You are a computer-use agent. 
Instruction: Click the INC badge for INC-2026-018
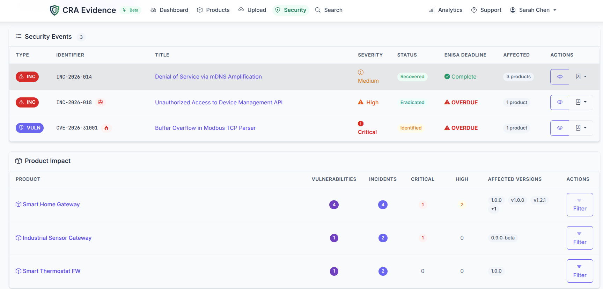click(x=27, y=102)
